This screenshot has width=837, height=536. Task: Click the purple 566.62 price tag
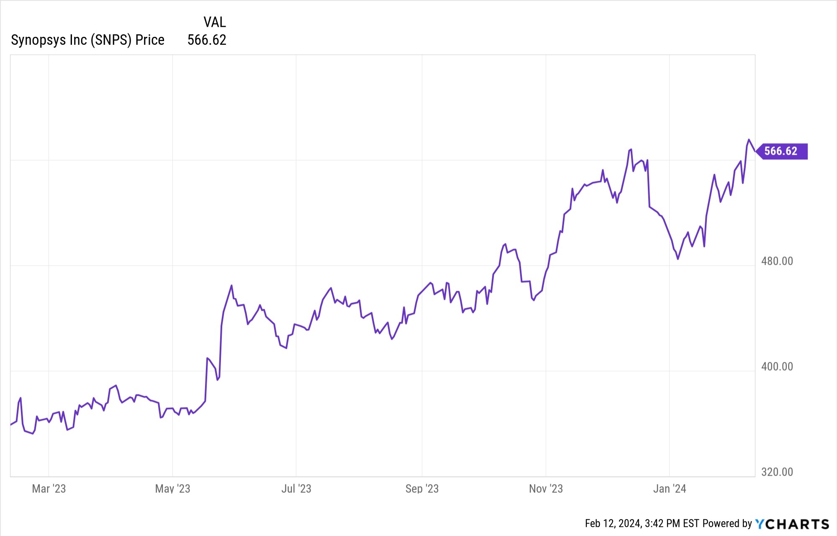pos(782,151)
